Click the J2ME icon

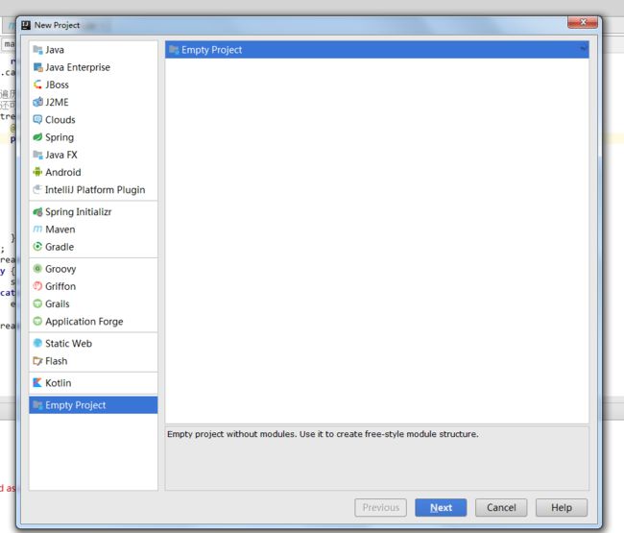tap(37, 103)
